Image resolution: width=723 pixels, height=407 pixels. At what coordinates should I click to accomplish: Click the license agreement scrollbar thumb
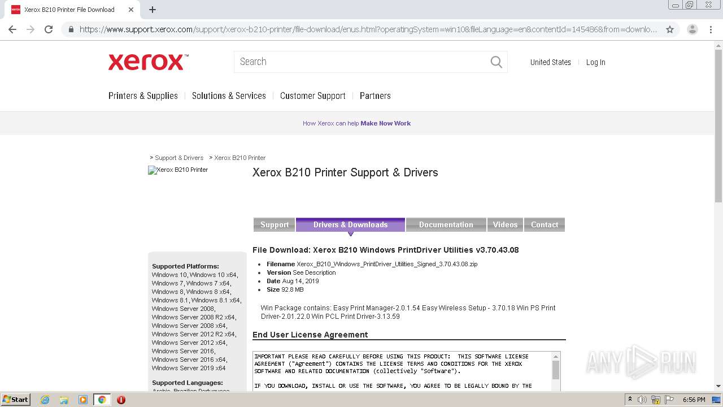tap(556, 370)
